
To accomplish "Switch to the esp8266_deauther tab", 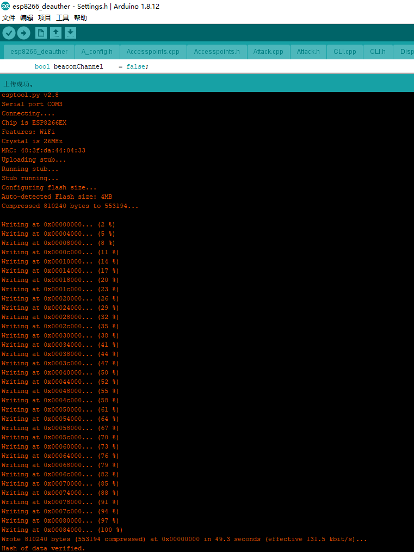I will click(39, 52).
